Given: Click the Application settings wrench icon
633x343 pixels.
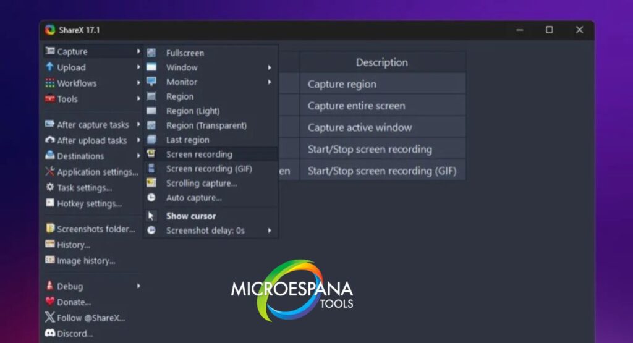Looking at the screenshot, I should point(49,172).
